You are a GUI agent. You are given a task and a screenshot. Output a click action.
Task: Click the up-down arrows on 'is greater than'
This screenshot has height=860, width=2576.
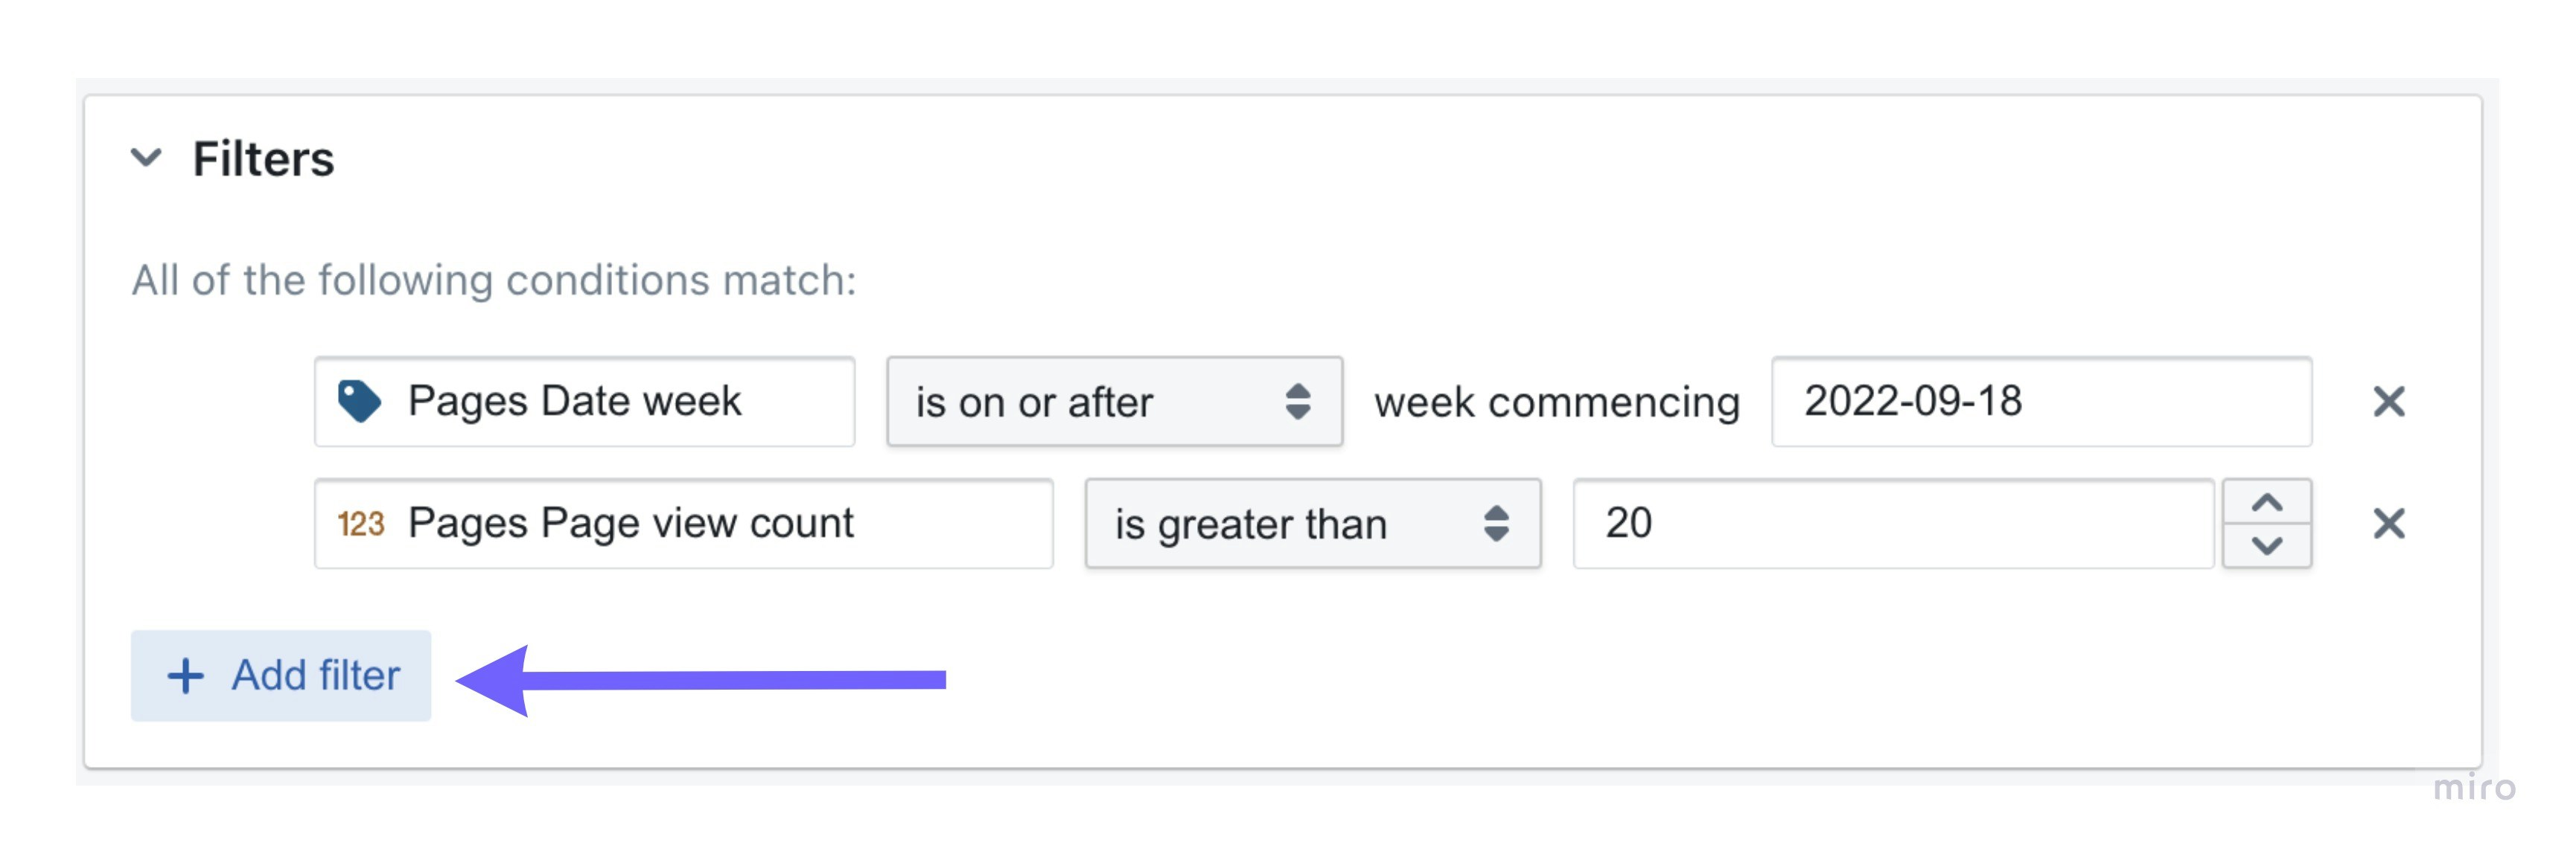pyautogui.click(x=1496, y=524)
